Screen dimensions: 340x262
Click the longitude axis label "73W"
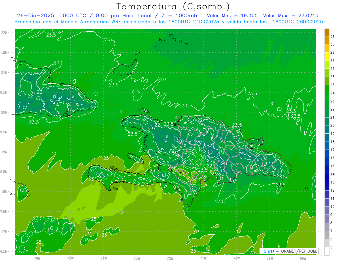pos(137,258)
